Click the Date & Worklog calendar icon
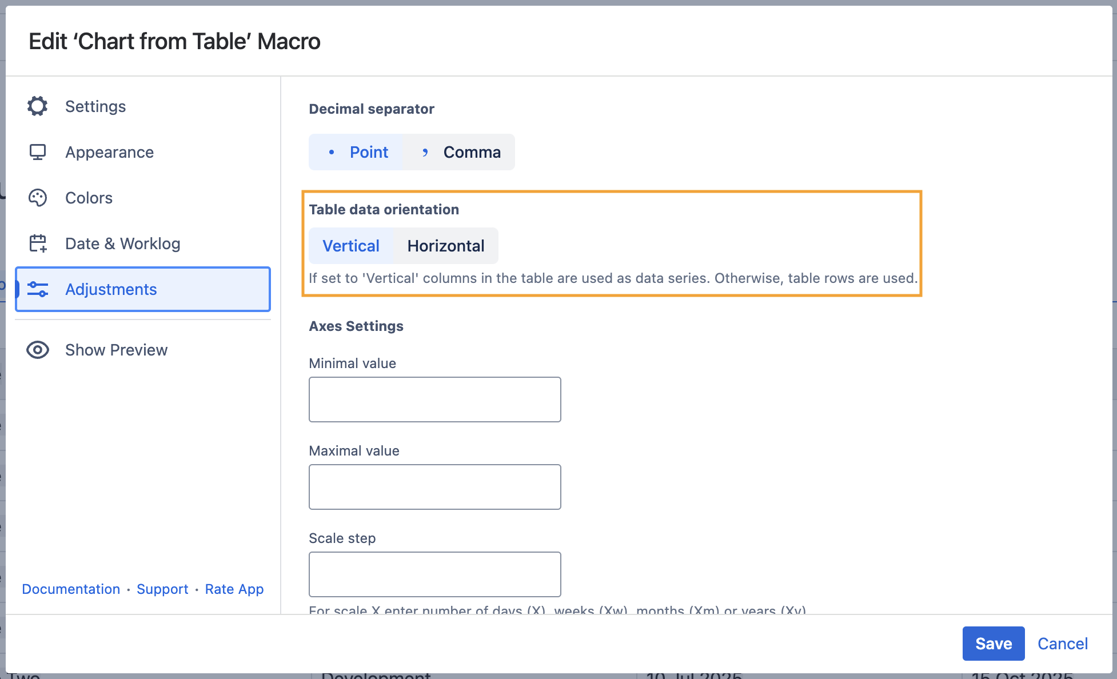 pyautogui.click(x=38, y=243)
